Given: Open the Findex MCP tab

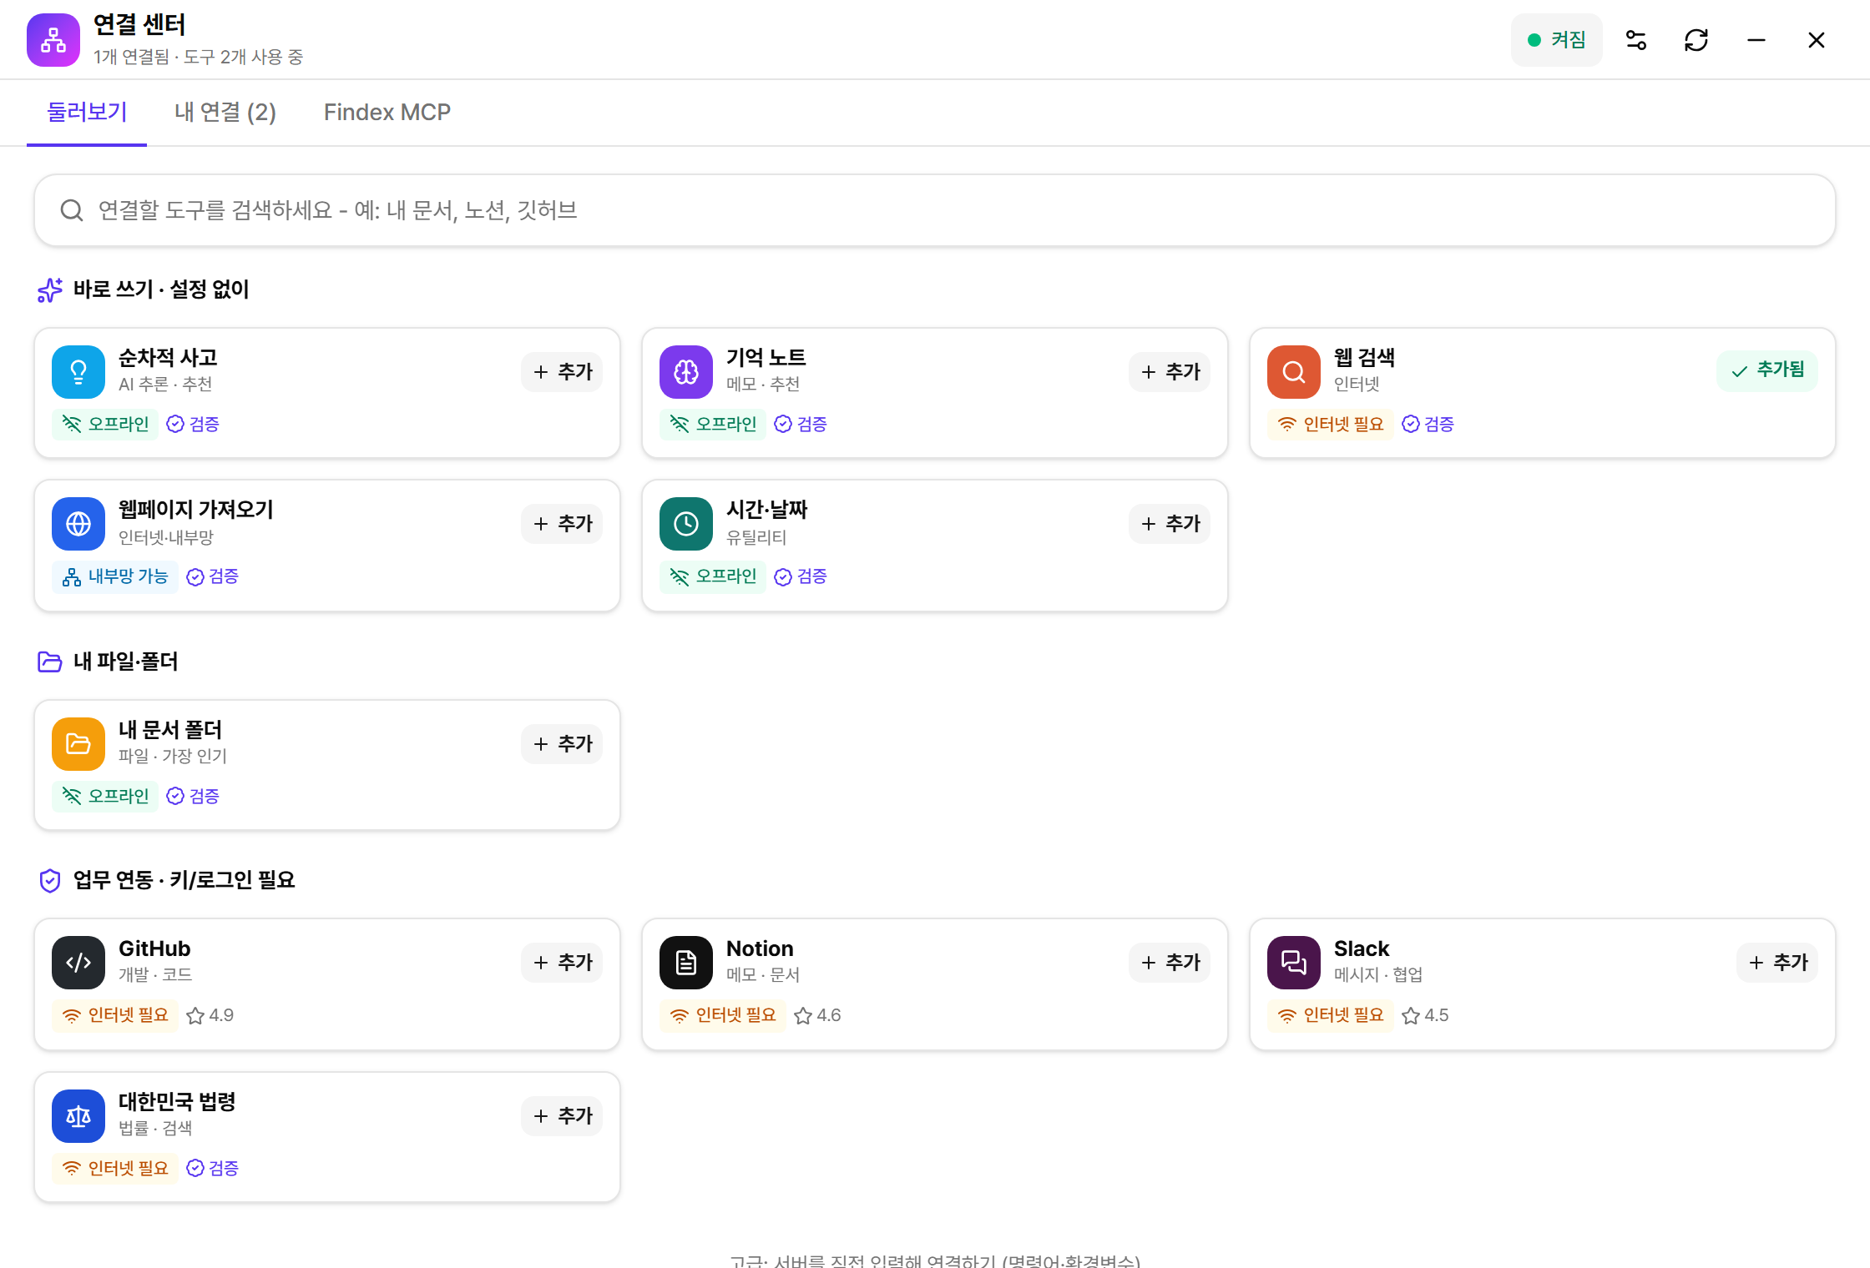Looking at the screenshot, I should tap(387, 112).
